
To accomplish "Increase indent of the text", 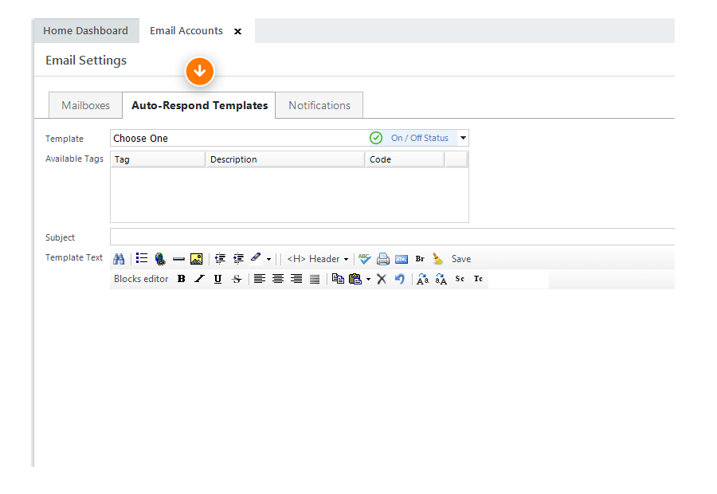I will pos(238,259).
